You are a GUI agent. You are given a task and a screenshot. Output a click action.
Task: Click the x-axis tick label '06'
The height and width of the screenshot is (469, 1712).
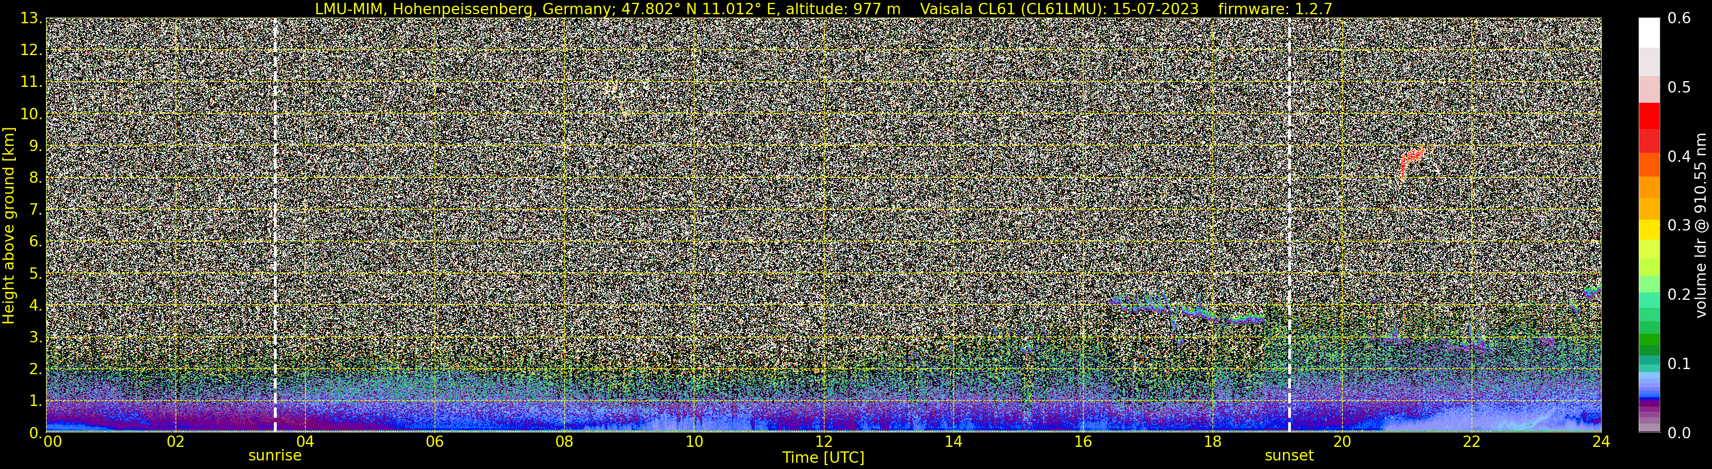pyautogui.click(x=434, y=442)
